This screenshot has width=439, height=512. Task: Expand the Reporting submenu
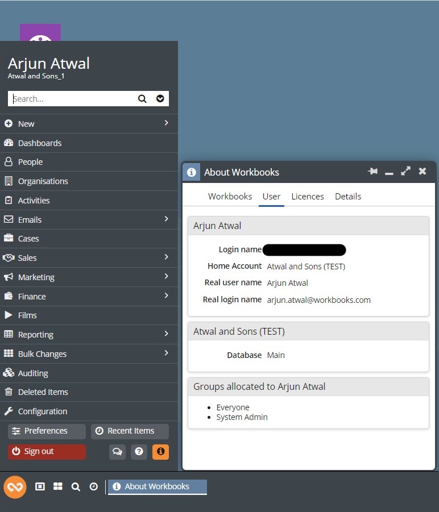point(166,334)
